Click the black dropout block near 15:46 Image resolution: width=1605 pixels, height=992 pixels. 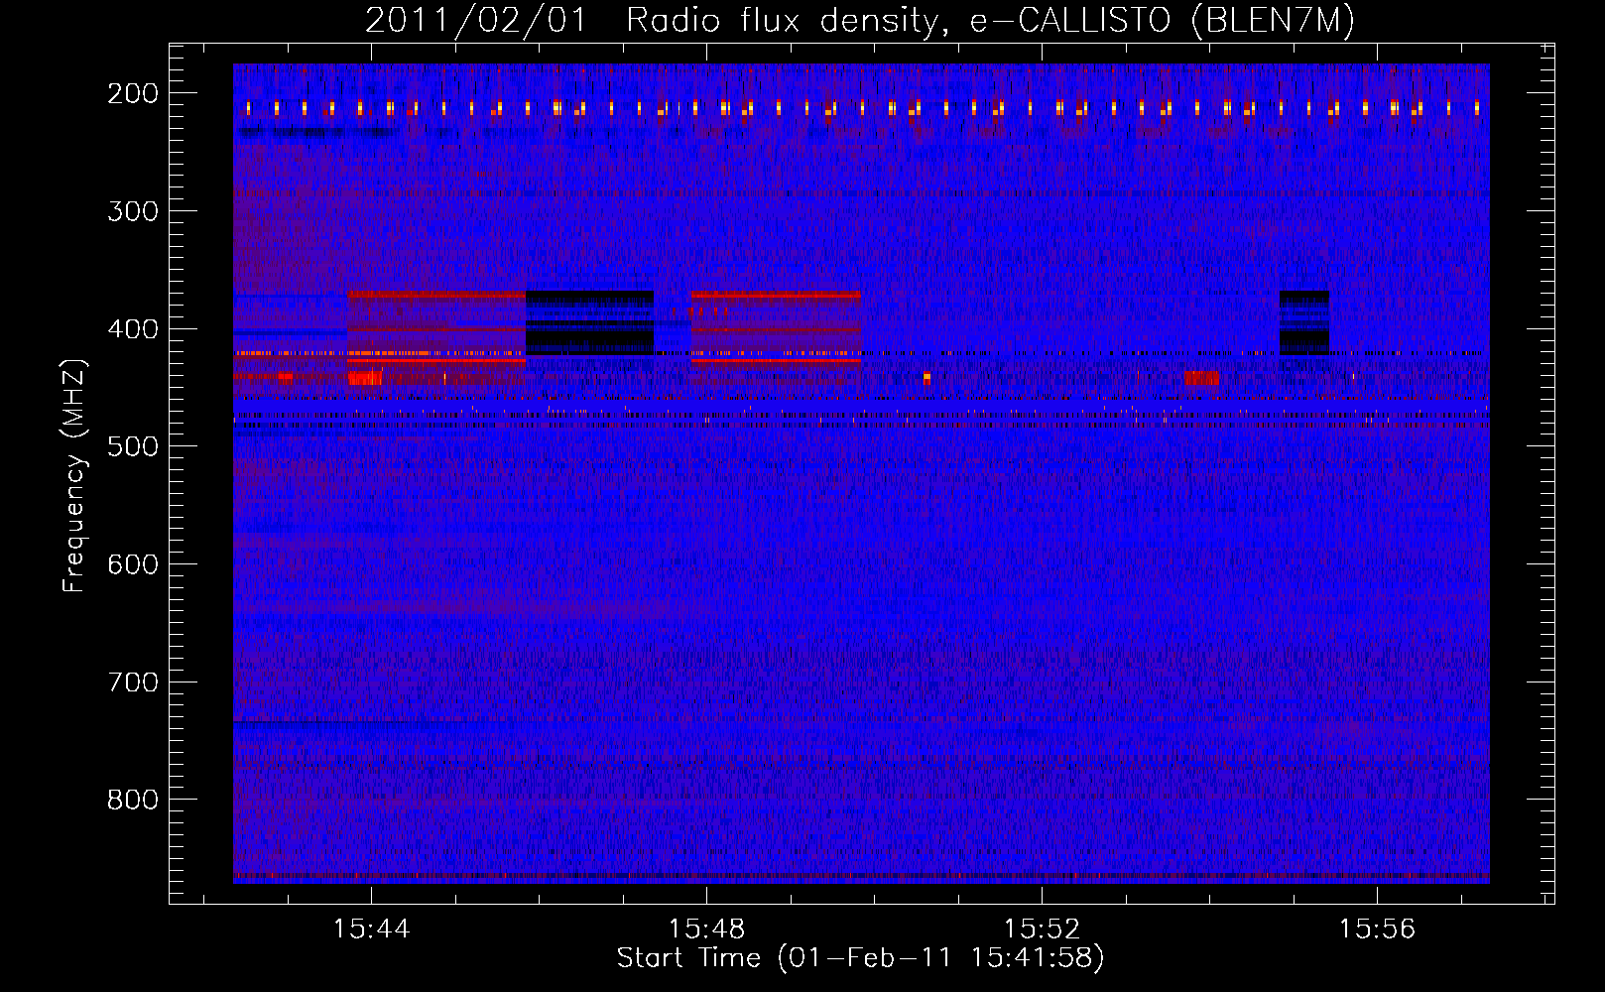(x=589, y=322)
